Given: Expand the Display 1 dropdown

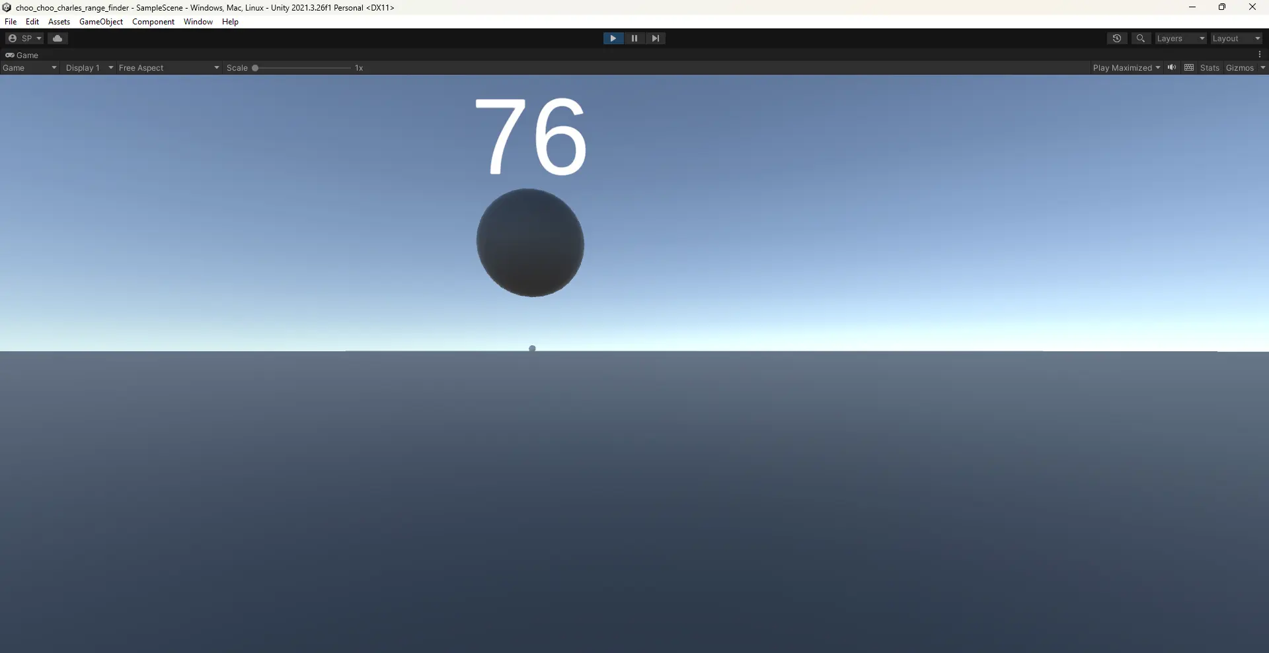Looking at the screenshot, I should coord(89,68).
